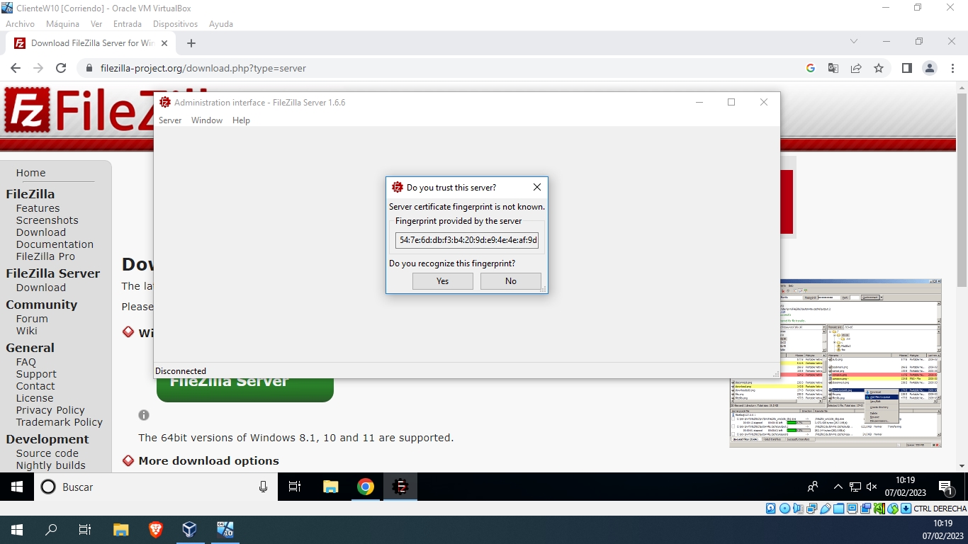The height and width of the screenshot is (544, 968).
Task: Click VirtualBox cube icon in host taskbar
Action: point(189,529)
